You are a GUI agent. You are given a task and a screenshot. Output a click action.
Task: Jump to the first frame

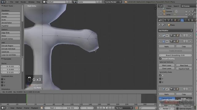click(x=98, y=108)
